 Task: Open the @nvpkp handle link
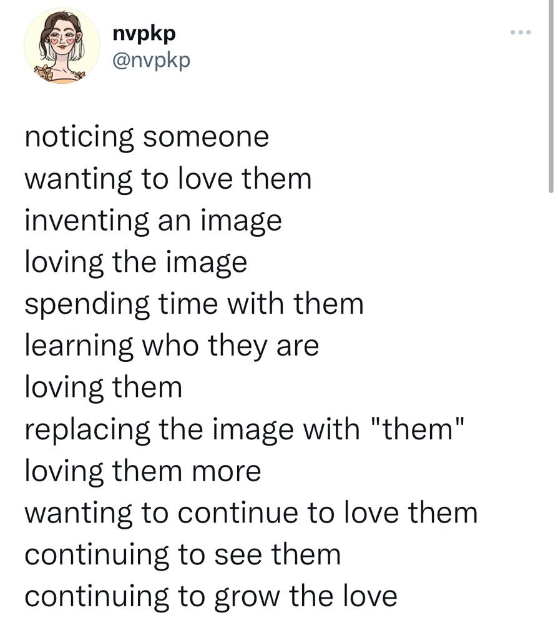(x=152, y=61)
